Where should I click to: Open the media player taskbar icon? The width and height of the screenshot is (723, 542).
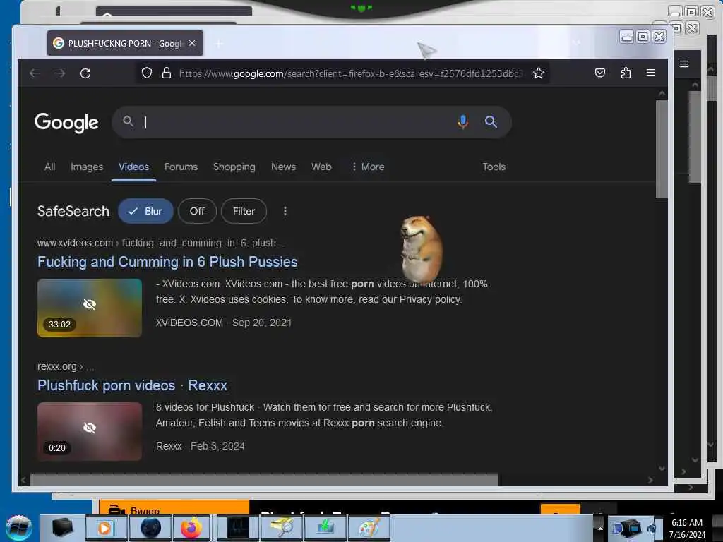(x=105, y=528)
